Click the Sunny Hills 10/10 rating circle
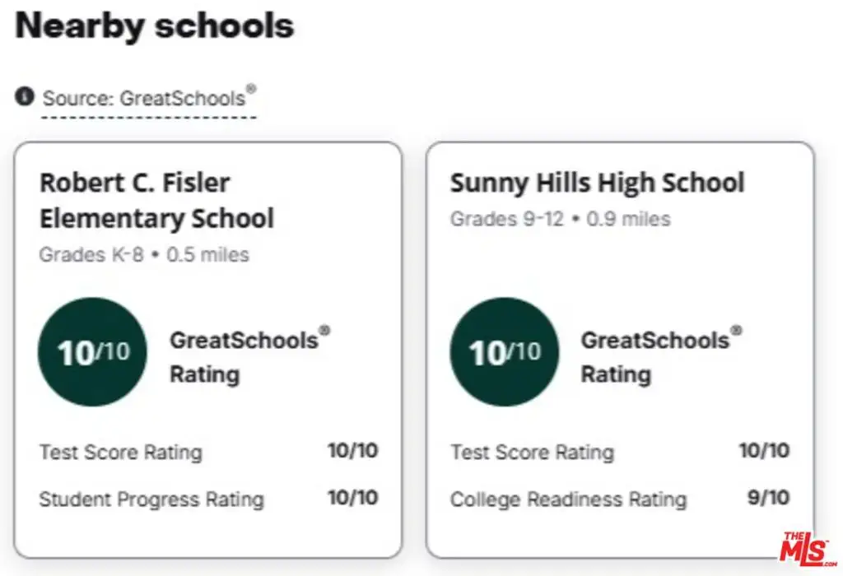This screenshot has width=843, height=576. 505,352
